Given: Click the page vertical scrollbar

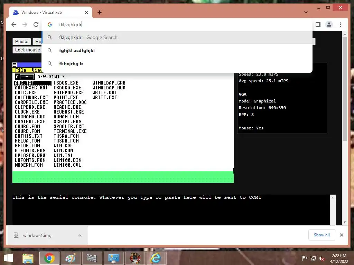Looking at the screenshot, I should (345, 89).
